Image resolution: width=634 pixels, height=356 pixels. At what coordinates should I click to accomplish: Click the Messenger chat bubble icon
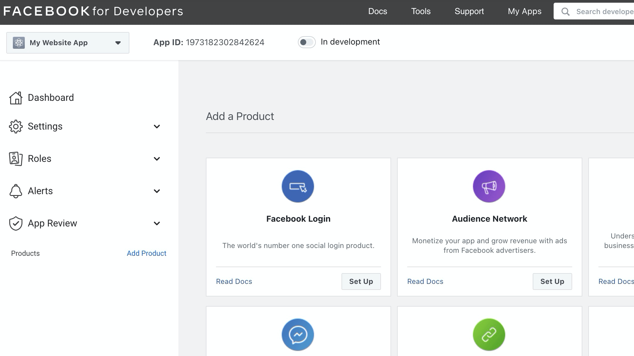click(x=298, y=335)
